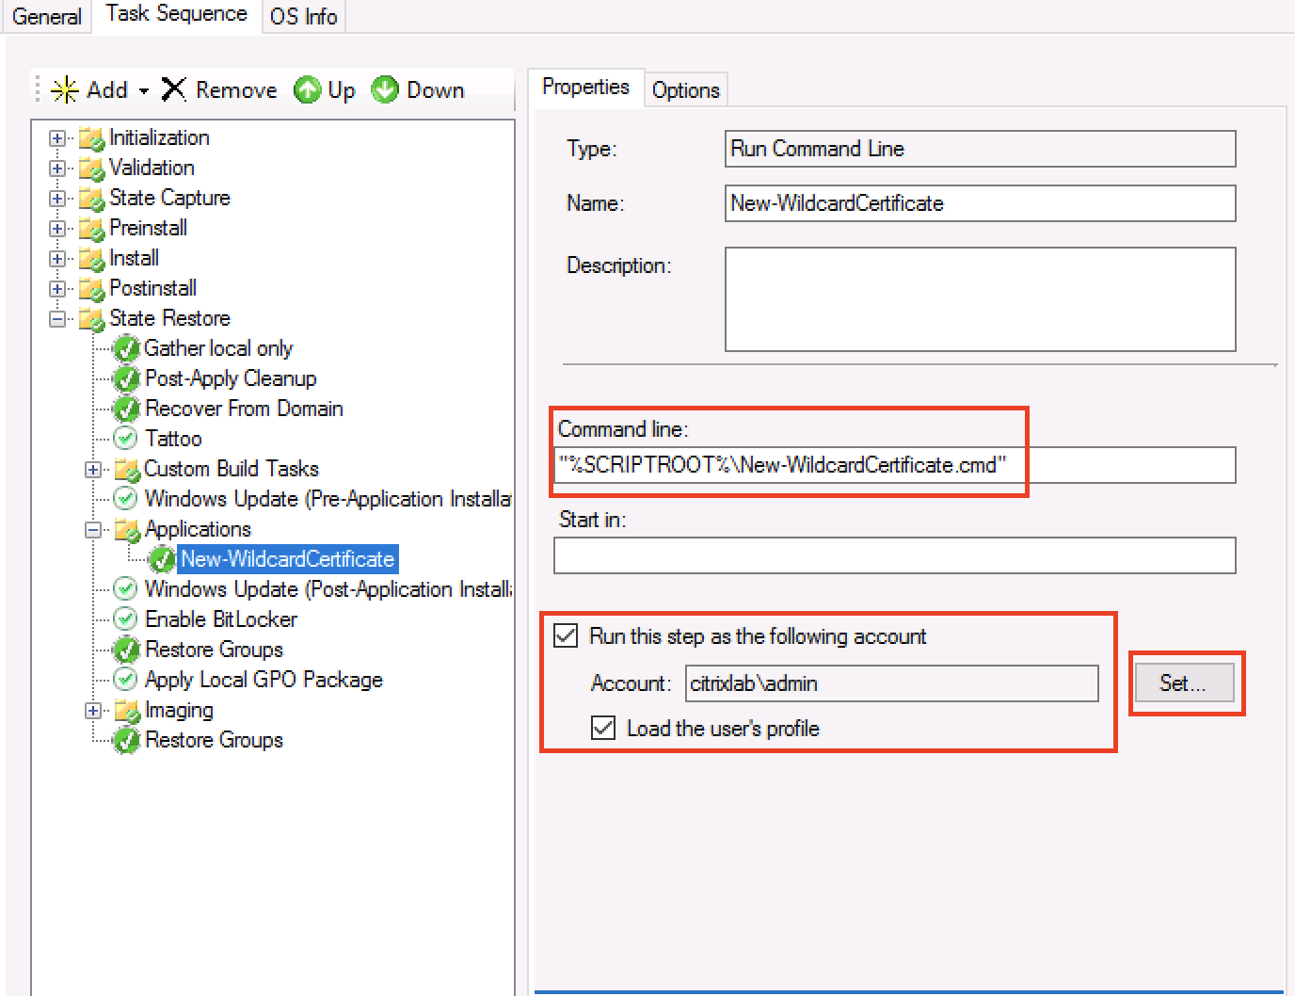
Task: Select the Imaging folder icon
Action: point(126,711)
